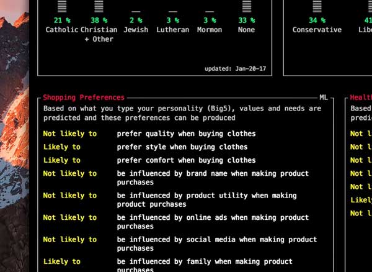The width and height of the screenshot is (372, 272).
Task: Click the ML label on Shopping Preferences panel
Action: coord(324,97)
